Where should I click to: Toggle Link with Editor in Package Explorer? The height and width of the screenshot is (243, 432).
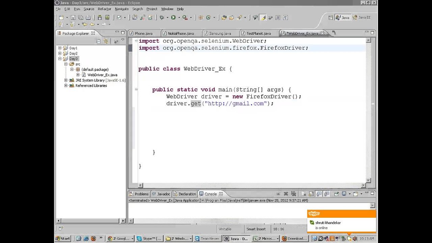click(106, 41)
